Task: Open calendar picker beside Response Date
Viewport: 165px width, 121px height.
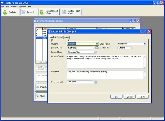Action: (x=96, y=82)
